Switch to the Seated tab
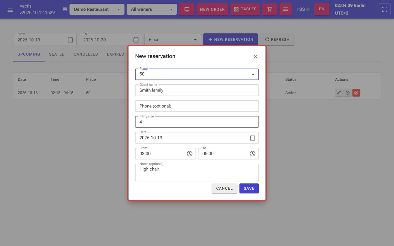The height and width of the screenshot is (246, 394). pos(57,54)
